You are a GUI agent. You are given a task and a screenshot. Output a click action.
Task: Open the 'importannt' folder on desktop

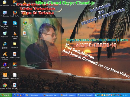15,45
